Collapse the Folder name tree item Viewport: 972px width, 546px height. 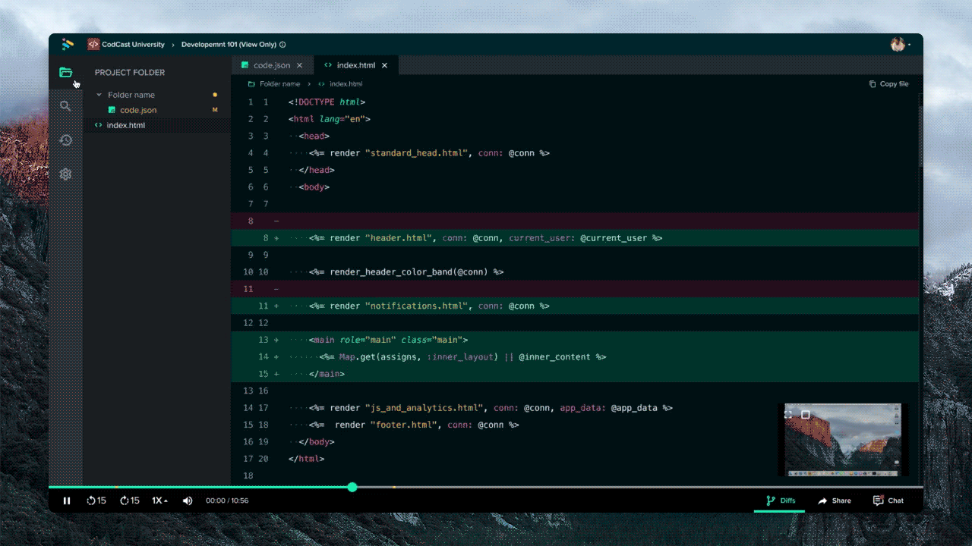(x=99, y=94)
